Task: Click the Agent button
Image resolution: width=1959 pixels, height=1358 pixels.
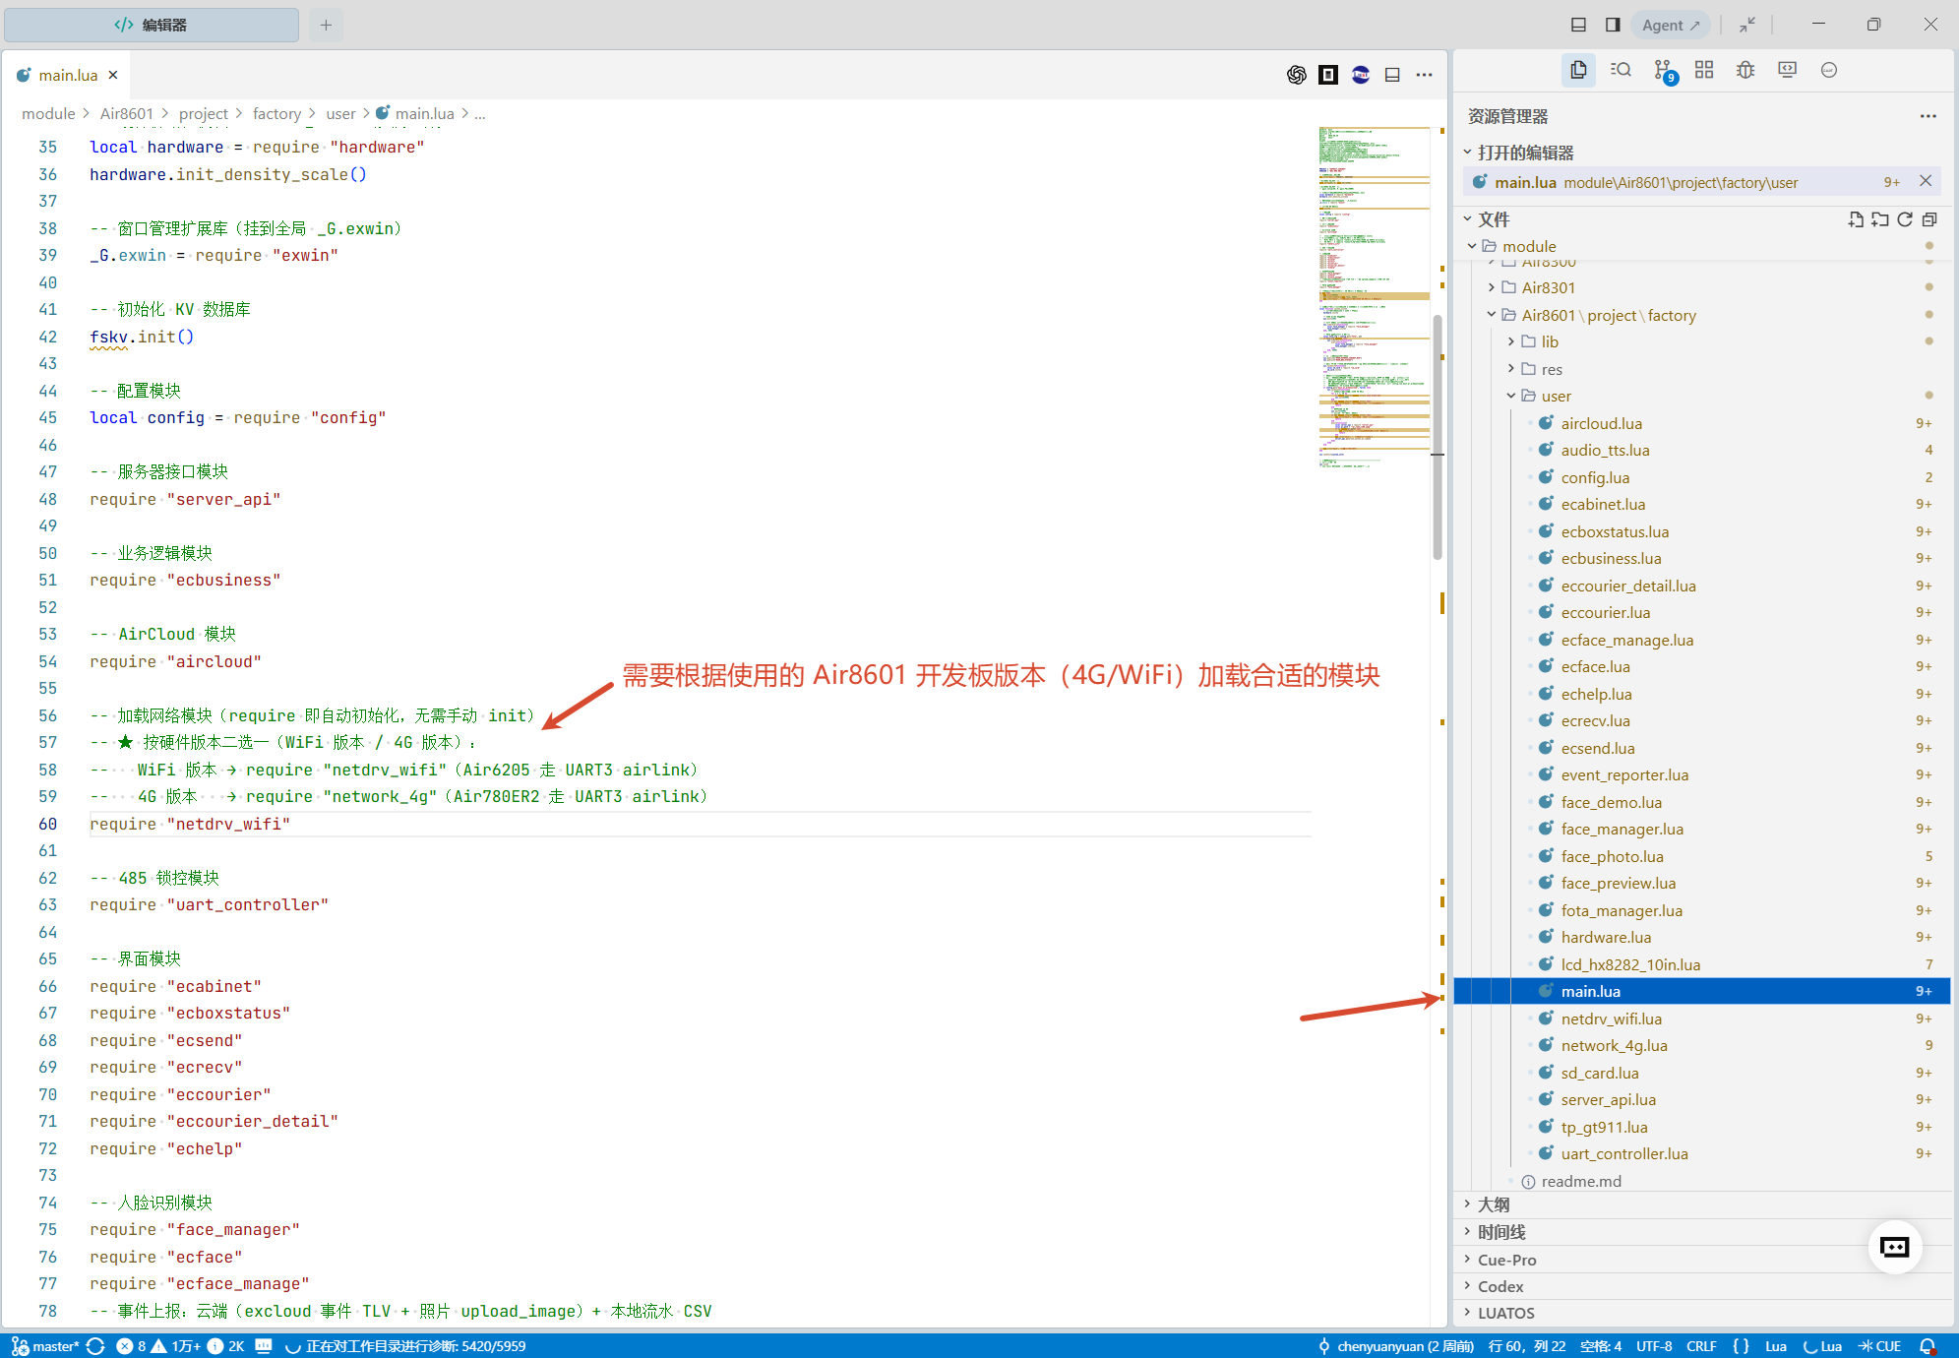Action: click(1671, 25)
